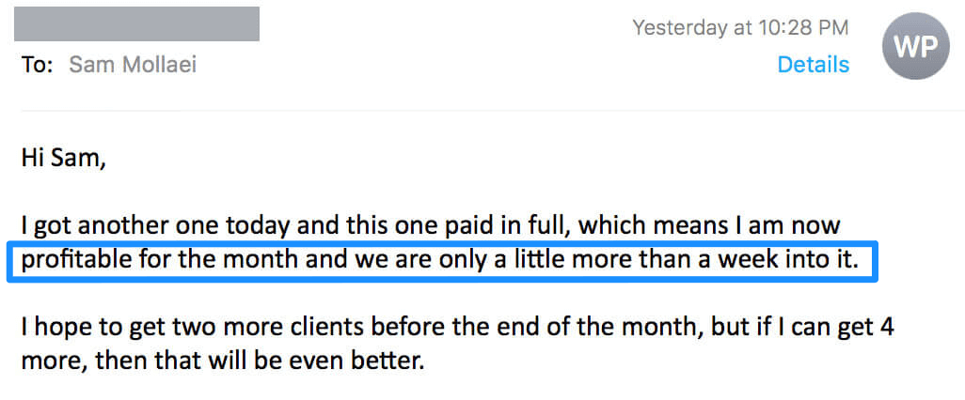Click the redacted sender name bar
Viewport: 965px width, 400px height.
point(136,24)
